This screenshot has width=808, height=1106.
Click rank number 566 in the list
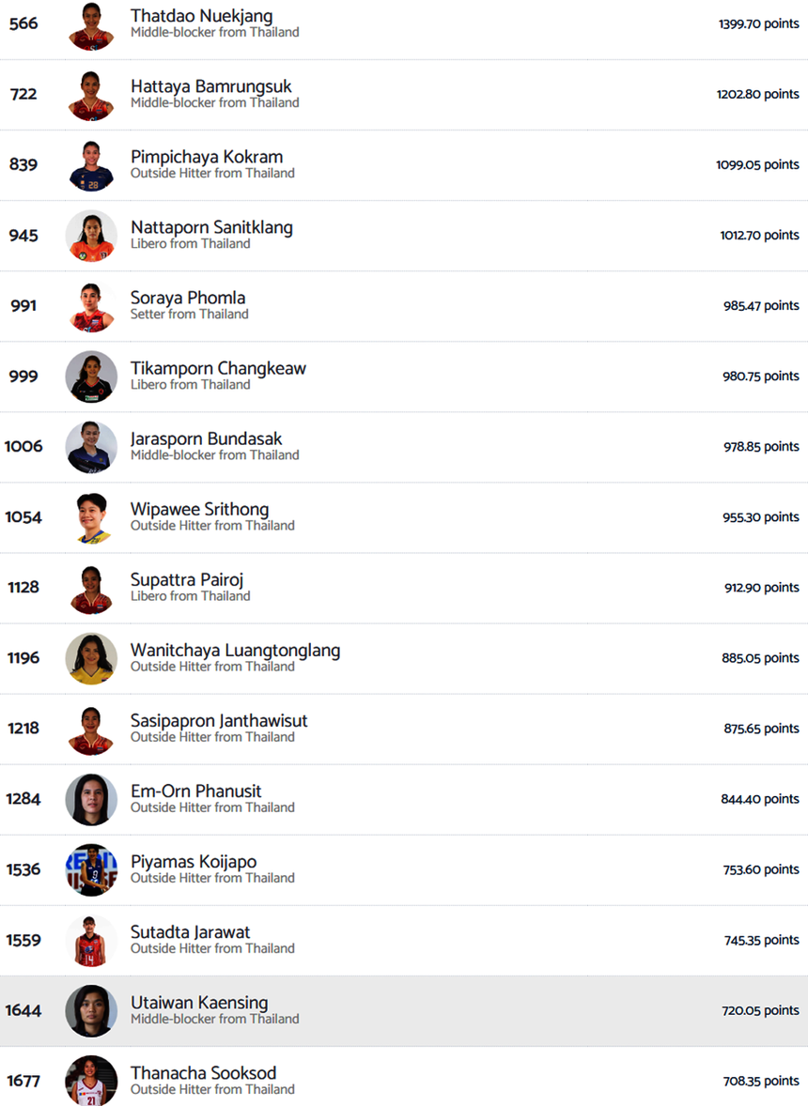(x=23, y=23)
